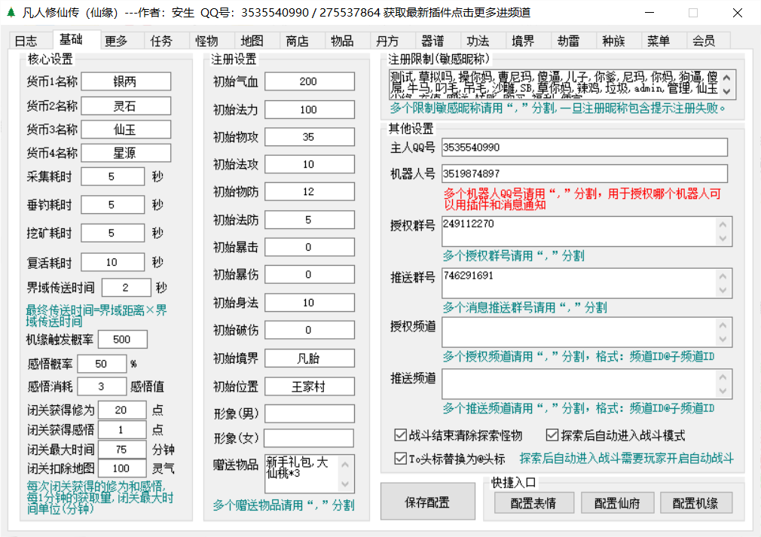Open the 任务 tab
Viewport: 761px width, 537px height.
click(x=161, y=41)
